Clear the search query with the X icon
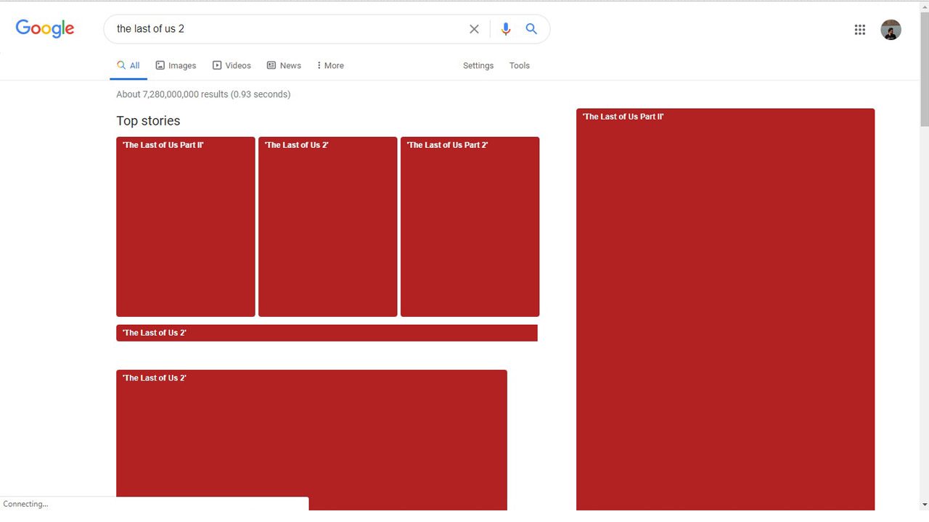The width and height of the screenshot is (929, 522). tap(474, 29)
